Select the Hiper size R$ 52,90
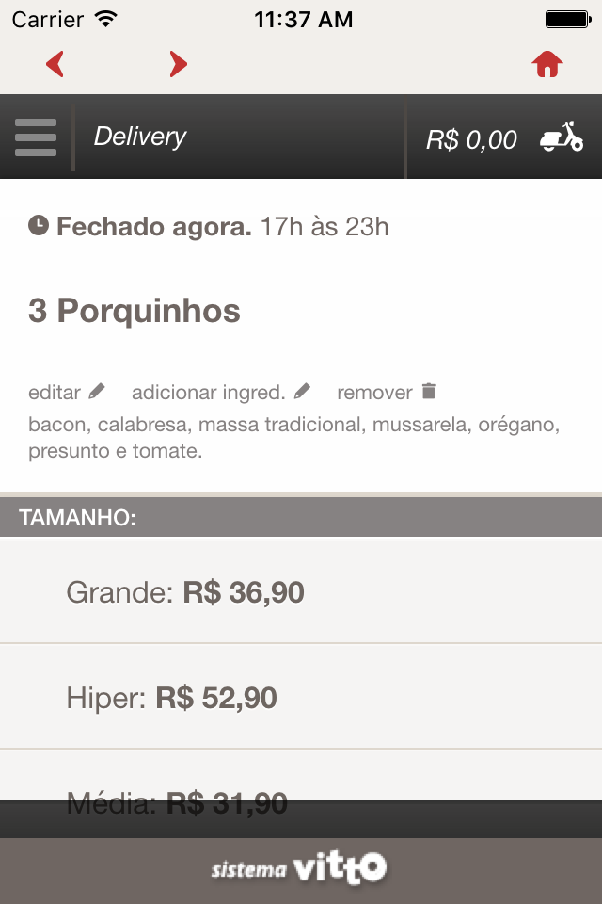 (x=301, y=697)
